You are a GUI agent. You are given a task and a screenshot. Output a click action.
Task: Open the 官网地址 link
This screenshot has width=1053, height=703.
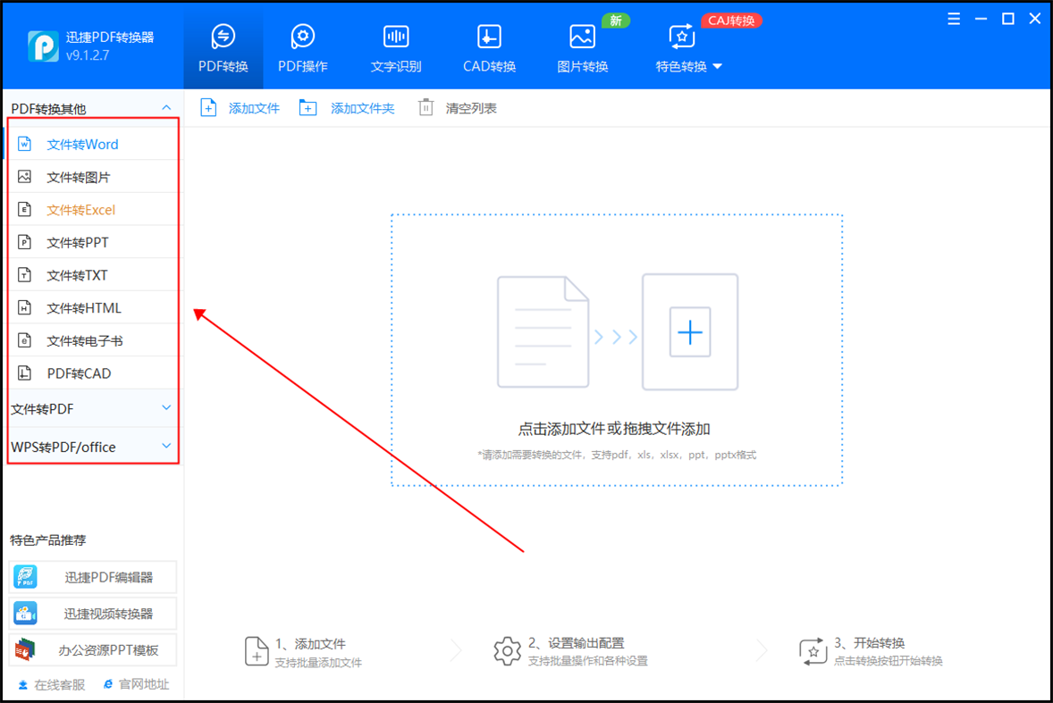point(137,684)
